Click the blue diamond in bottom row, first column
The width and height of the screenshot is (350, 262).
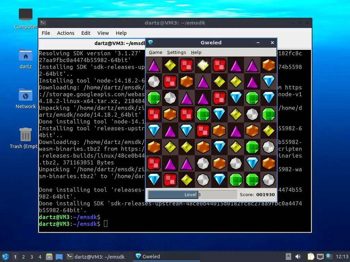[154, 179]
